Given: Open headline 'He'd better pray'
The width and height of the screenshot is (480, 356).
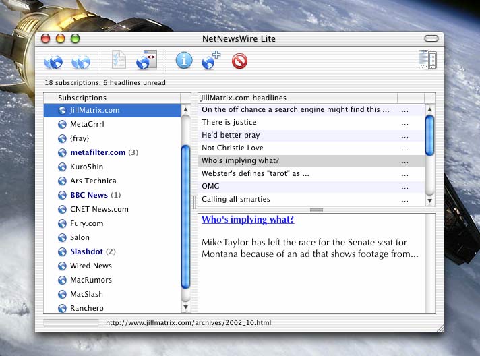Looking at the screenshot, I should pyautogui.click(x=311, y=135).
